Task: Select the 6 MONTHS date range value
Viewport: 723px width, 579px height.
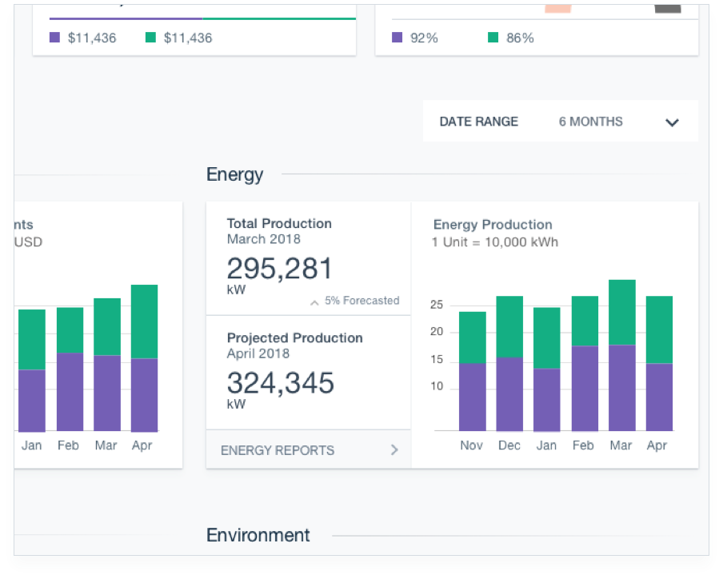Action: pyautogui.click(x=590, y=122)
